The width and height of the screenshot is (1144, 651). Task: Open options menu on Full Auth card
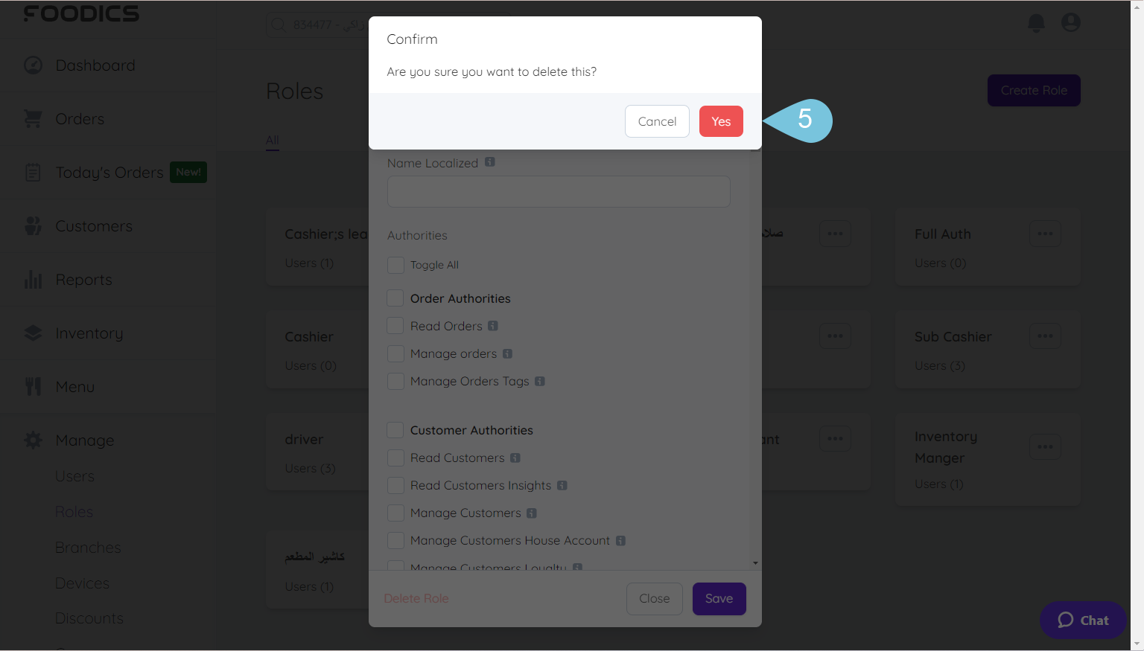(x=1045, y=234)
